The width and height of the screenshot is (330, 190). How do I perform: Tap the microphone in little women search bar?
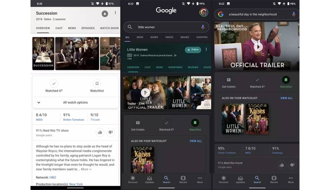(203, 27)
